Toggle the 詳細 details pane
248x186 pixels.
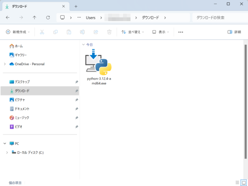[234, 32]
